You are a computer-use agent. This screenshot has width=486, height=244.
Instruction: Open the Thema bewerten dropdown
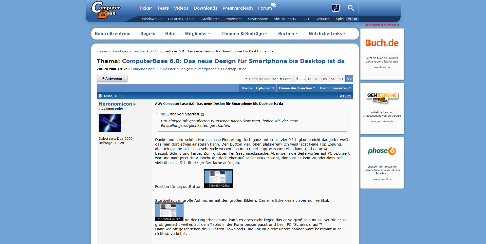335,88
